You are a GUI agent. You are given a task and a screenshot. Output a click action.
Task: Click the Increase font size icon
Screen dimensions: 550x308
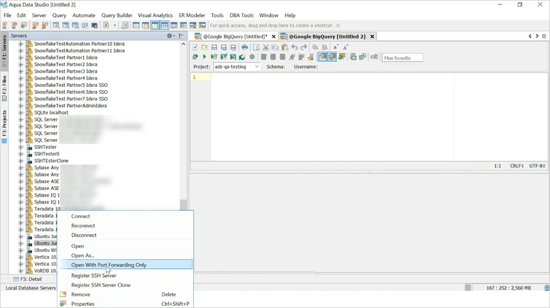346,47
